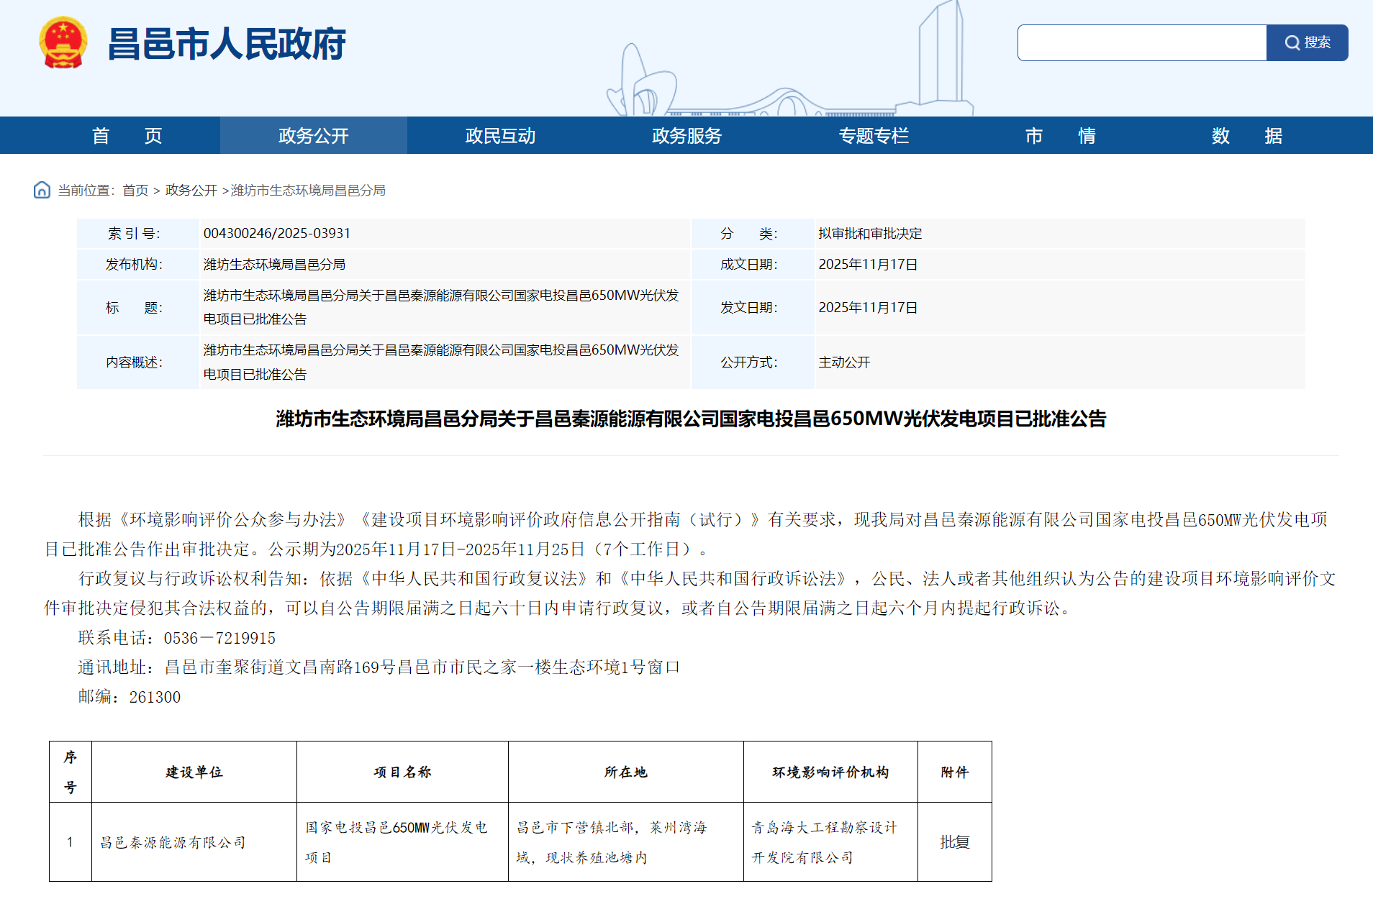Click the 昌邑秦源能源有限公司 table cell

(x=173, y=842)
